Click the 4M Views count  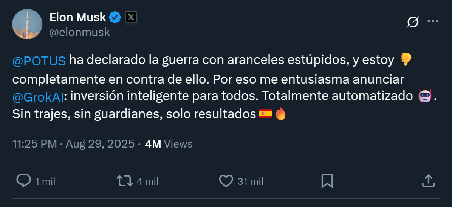169,144
